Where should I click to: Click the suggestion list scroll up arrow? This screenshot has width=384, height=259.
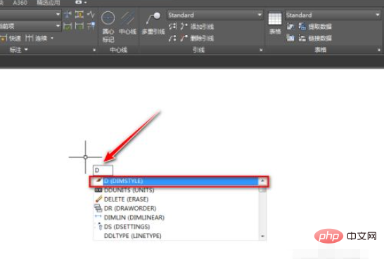(262, 181)
